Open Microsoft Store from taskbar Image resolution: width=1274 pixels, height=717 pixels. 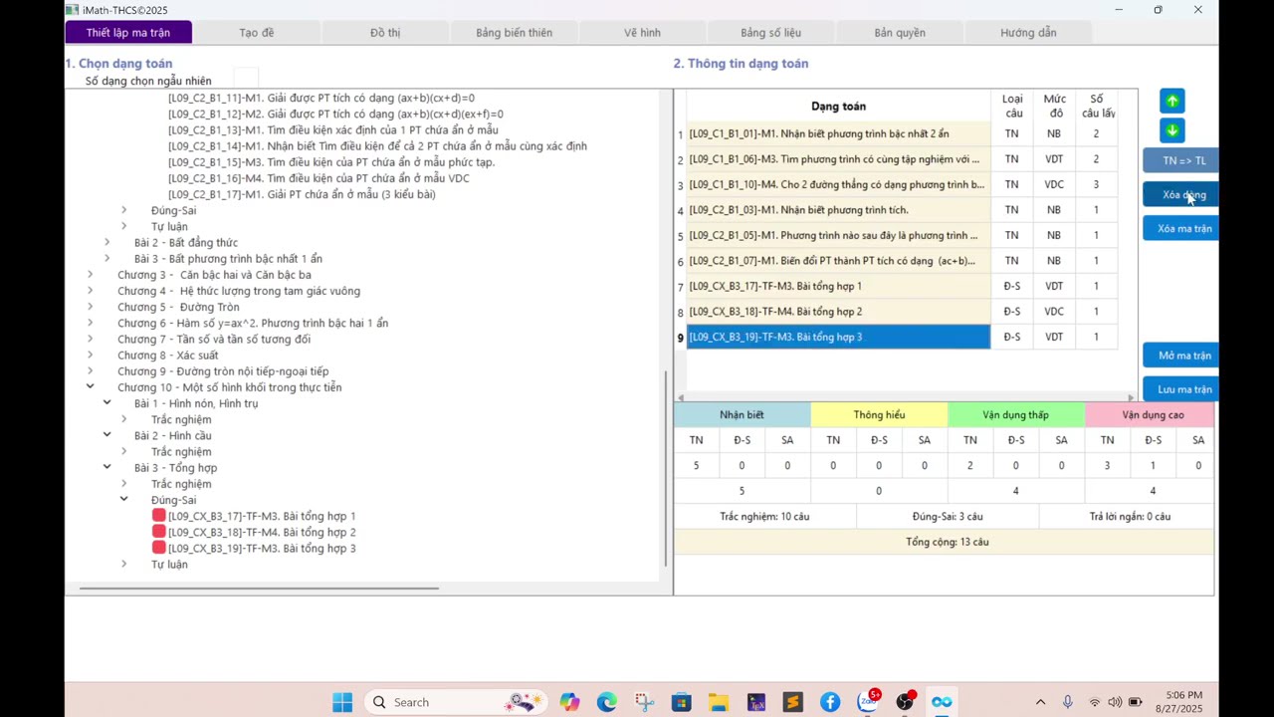(681, 702)
